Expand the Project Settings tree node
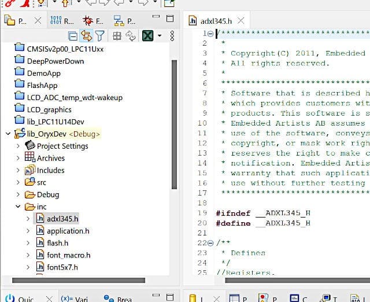 (x=18, y=146)
